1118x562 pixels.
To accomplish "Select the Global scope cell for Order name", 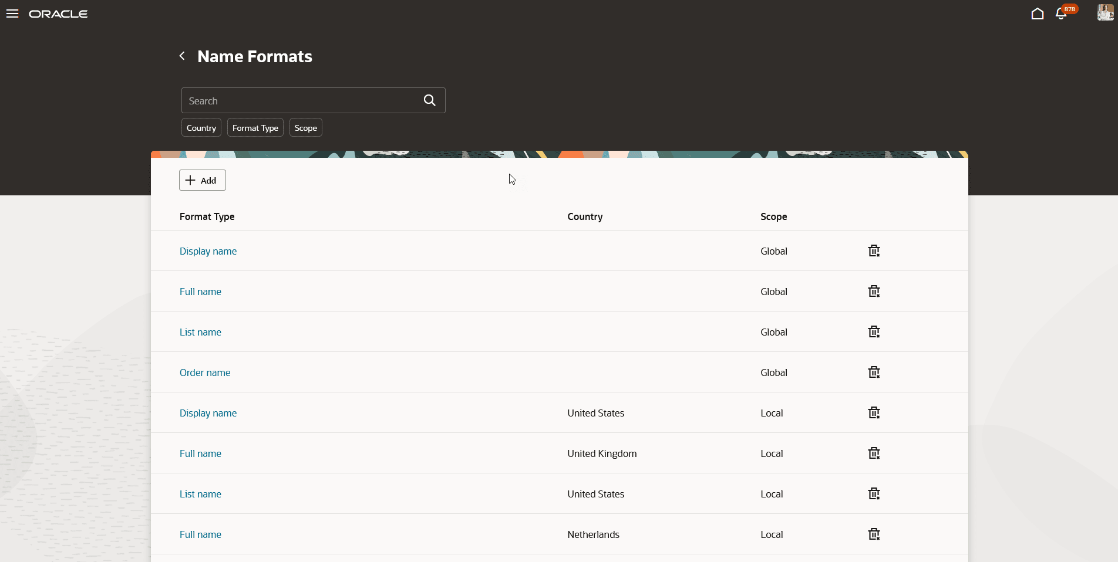I will tap(774, 373).
